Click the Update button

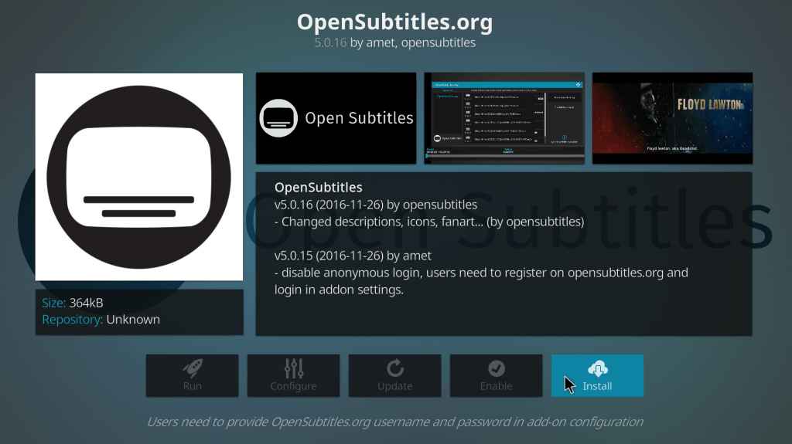coord(394,375)
